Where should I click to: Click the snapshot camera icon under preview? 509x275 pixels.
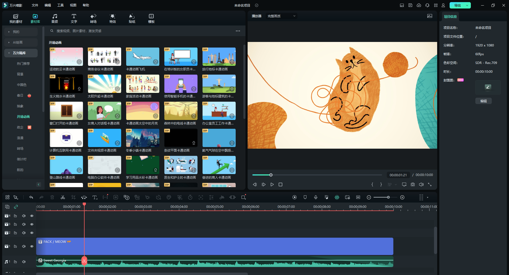click(413, 184)
